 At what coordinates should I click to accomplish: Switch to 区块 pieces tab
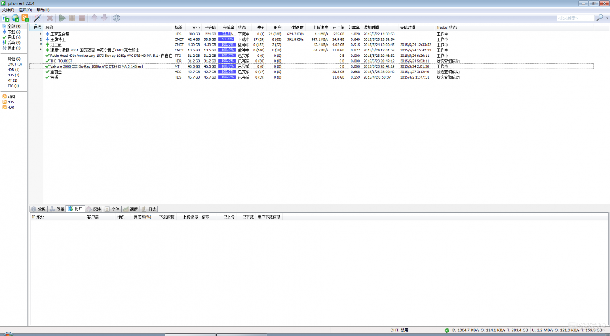[94, 209]
